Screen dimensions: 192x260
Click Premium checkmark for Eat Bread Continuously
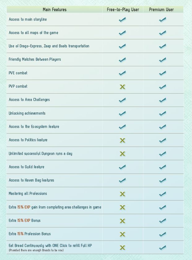click(x=163, y=248)
